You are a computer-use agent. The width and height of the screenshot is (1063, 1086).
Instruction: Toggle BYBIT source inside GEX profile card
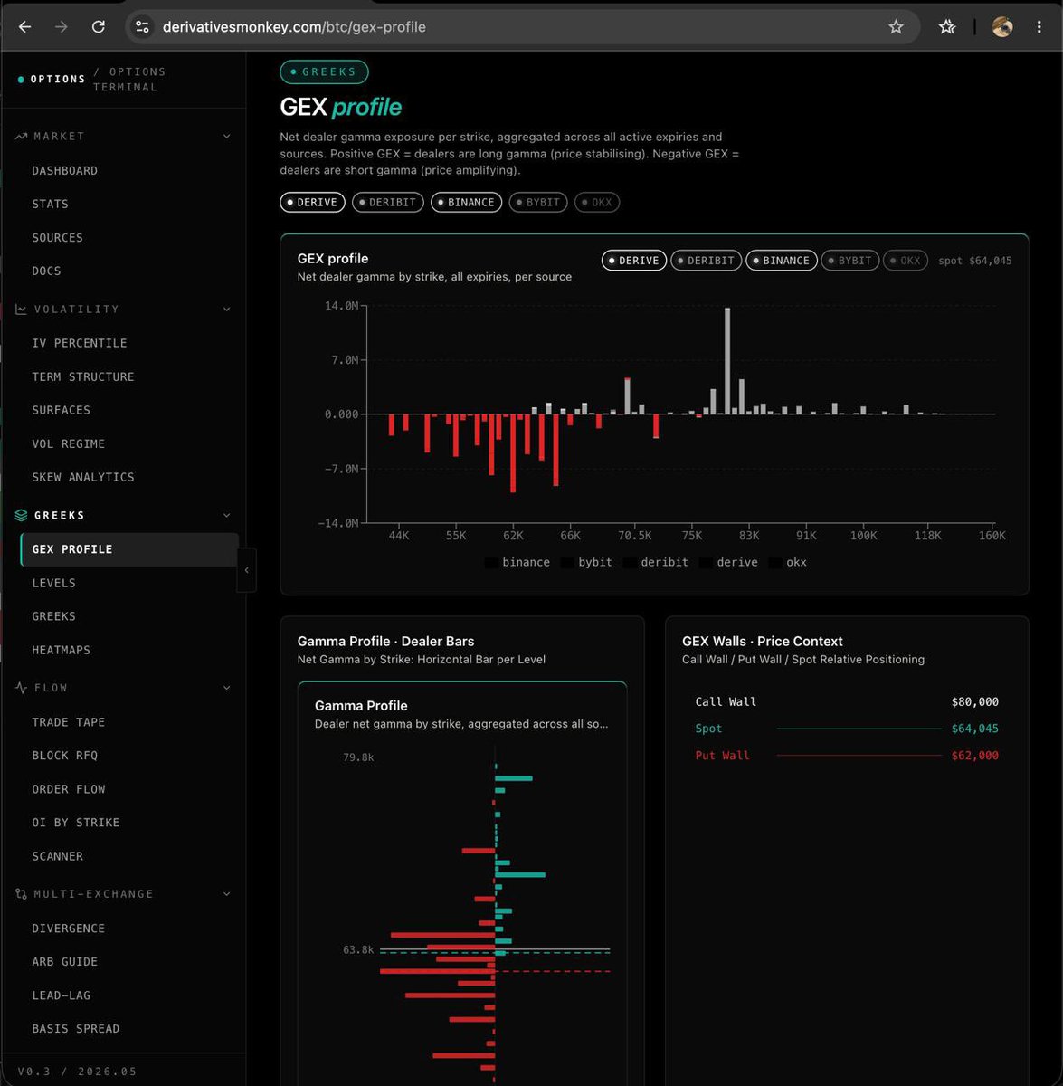(x=850, y=261)
